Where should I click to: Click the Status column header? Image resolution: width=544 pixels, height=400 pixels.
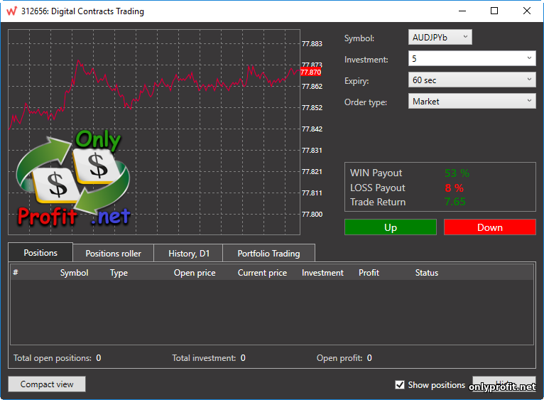(427, 273)
